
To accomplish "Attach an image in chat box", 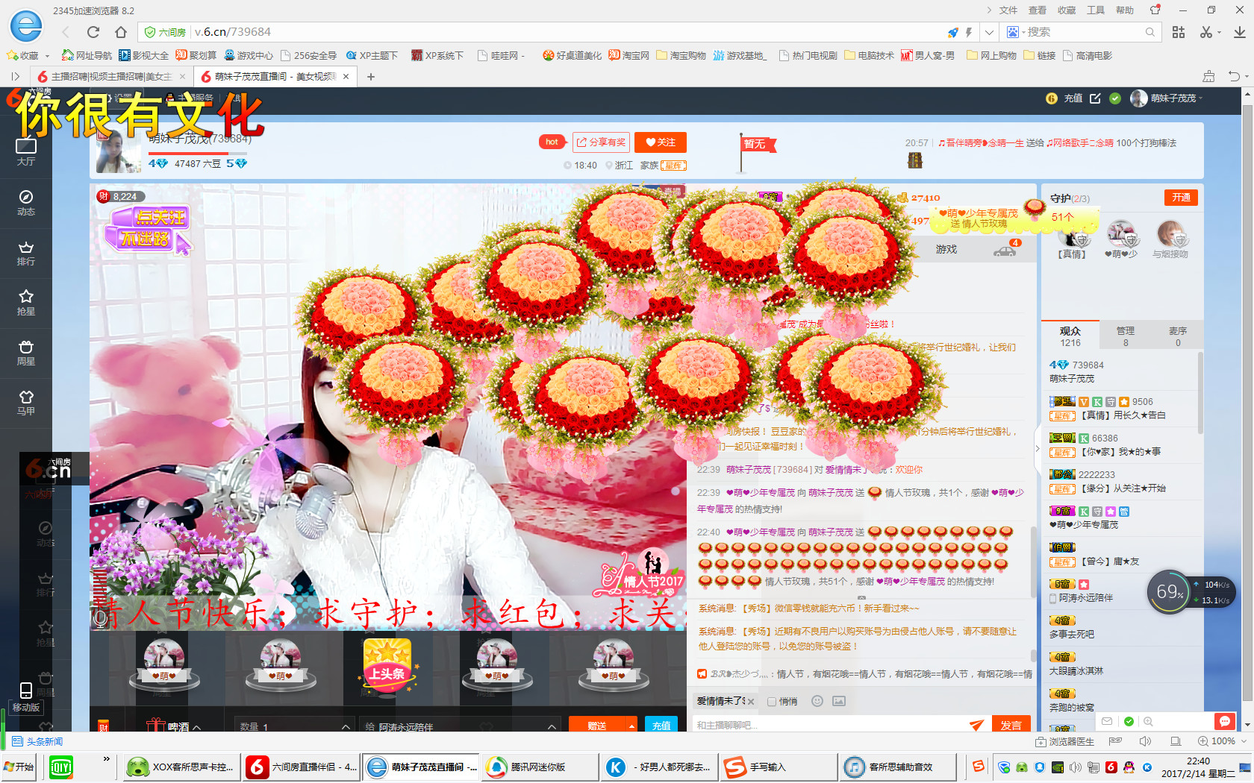I will pyautogui.click(x=839, y=701).
